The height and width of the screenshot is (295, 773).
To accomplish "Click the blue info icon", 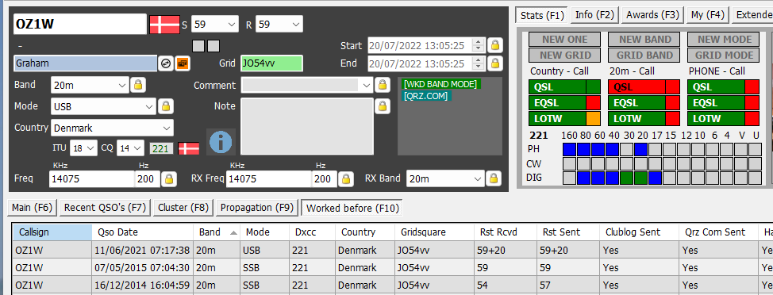I will click(221, 142).
